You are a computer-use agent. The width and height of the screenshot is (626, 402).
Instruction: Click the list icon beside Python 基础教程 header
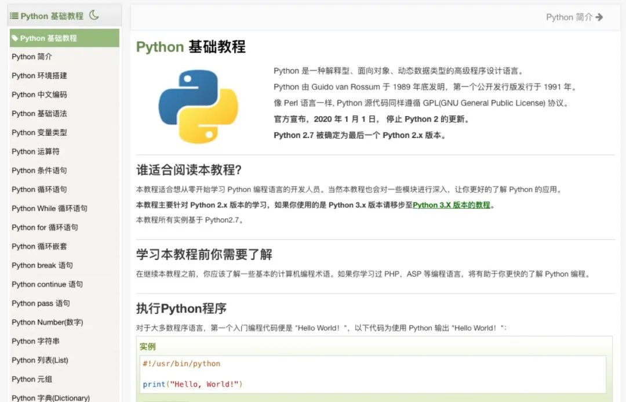[14, 16]
